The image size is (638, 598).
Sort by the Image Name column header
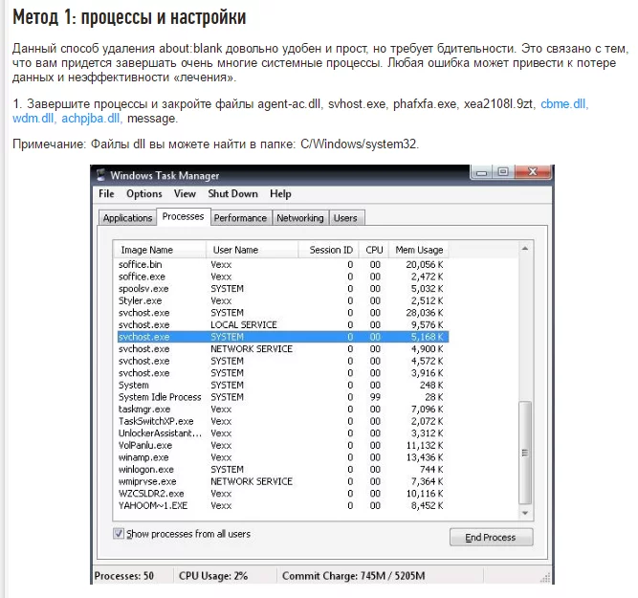click(160, 250)
